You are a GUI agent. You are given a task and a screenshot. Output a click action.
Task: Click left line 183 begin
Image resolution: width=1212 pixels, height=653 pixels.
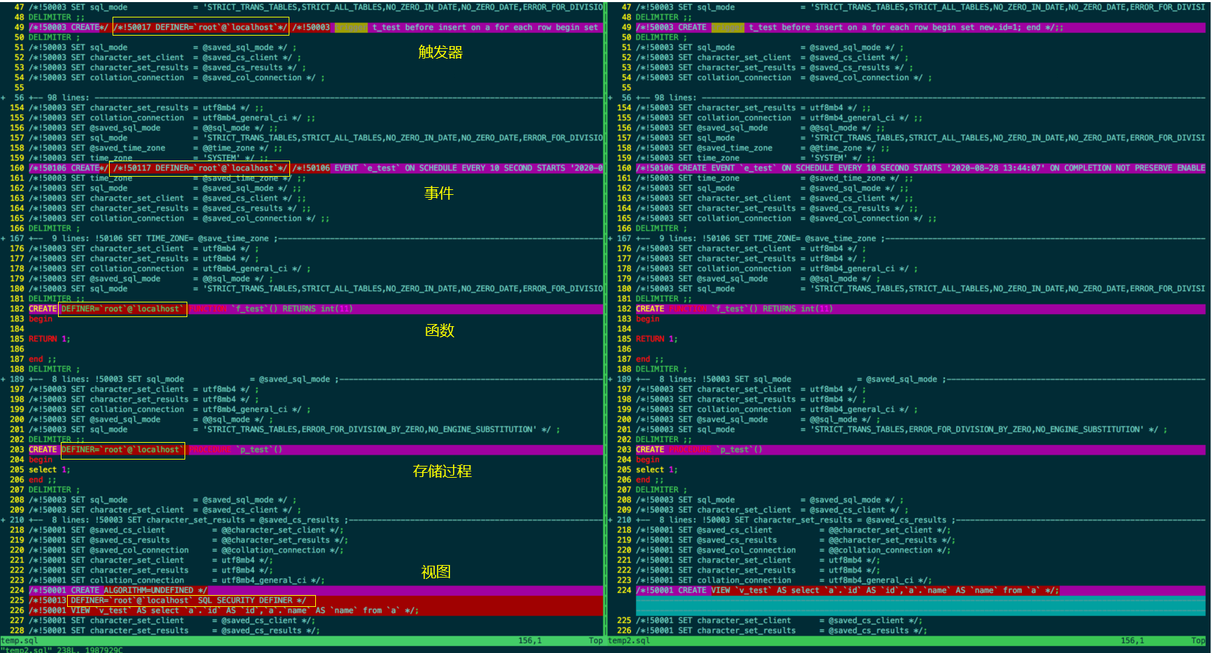point(41,318)
